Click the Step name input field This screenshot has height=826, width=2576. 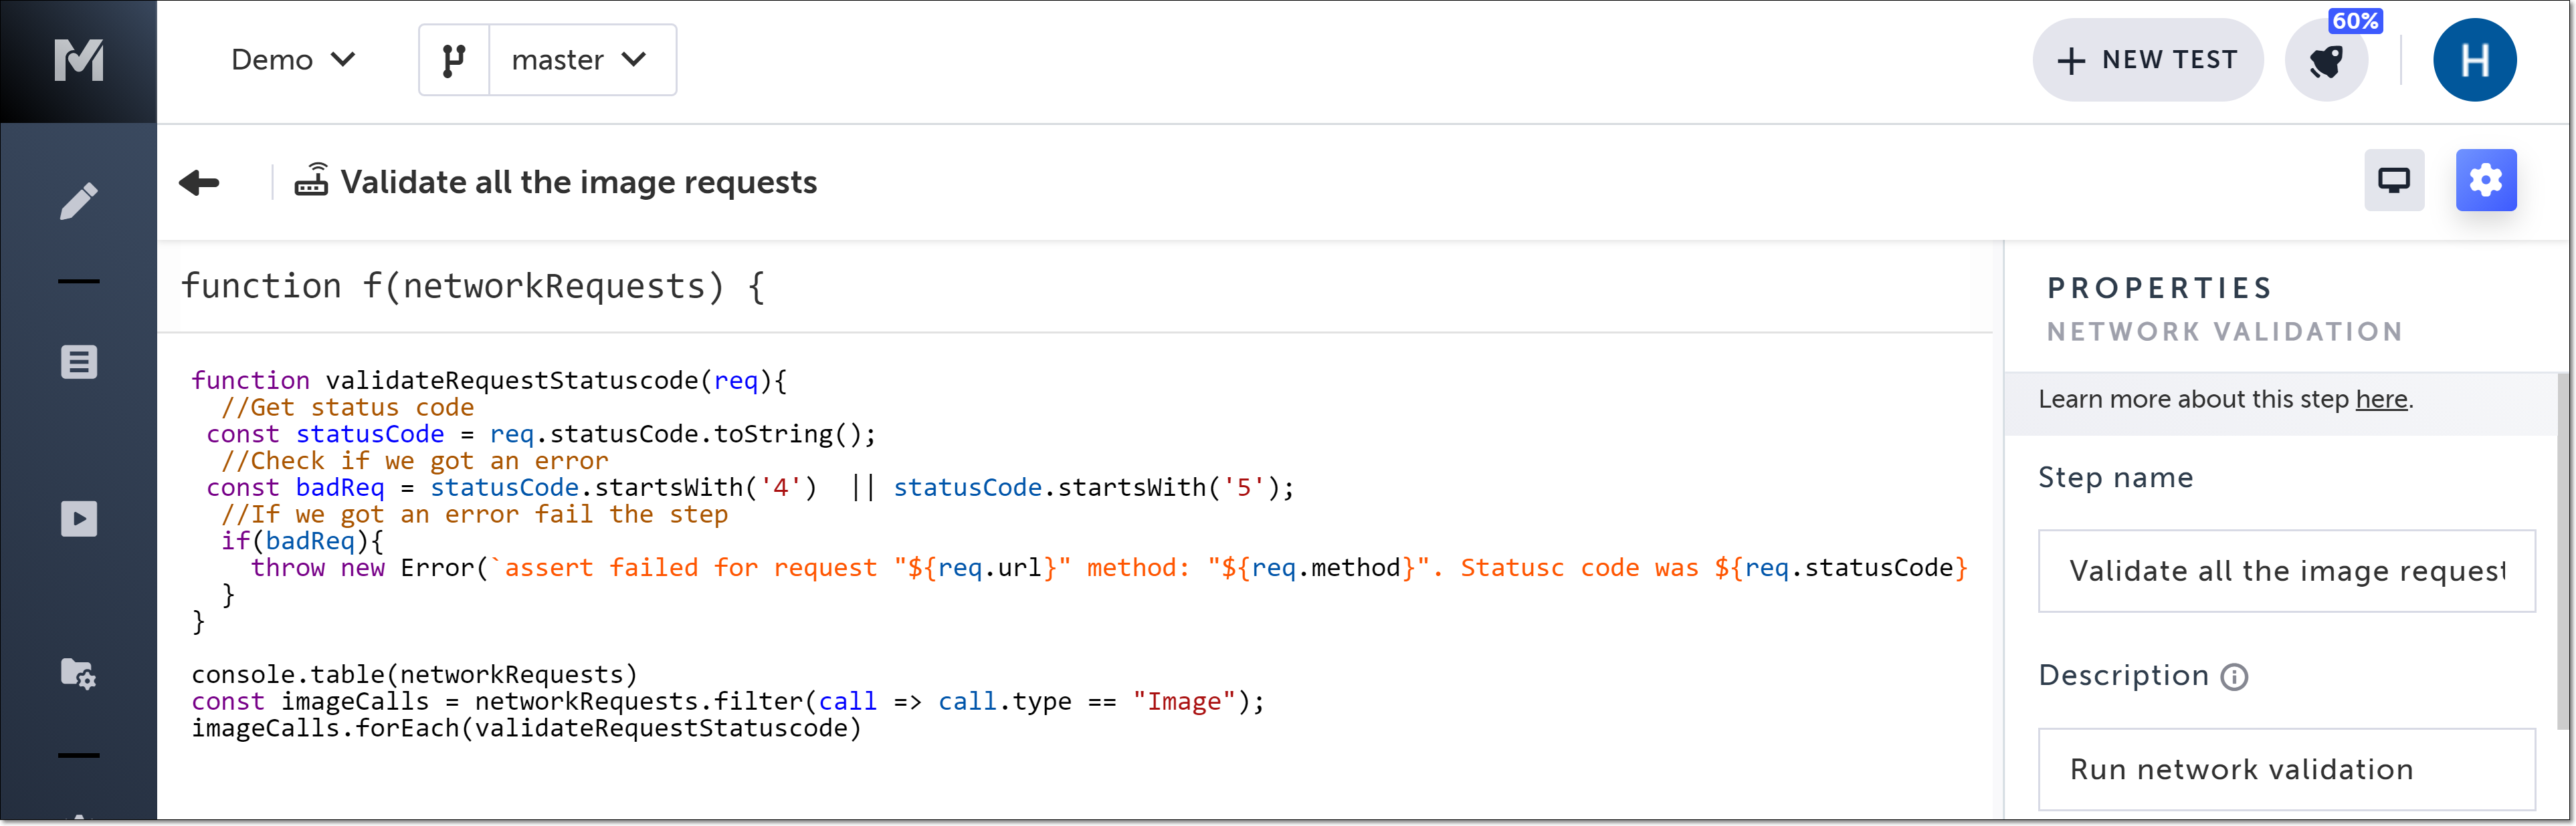click(x=2286, y=570)
